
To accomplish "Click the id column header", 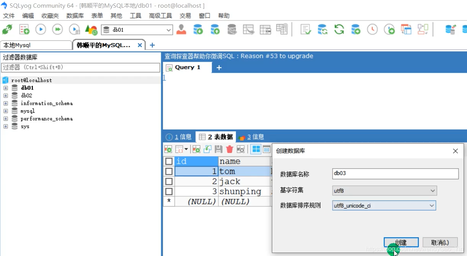I will [x=196, y=161].
